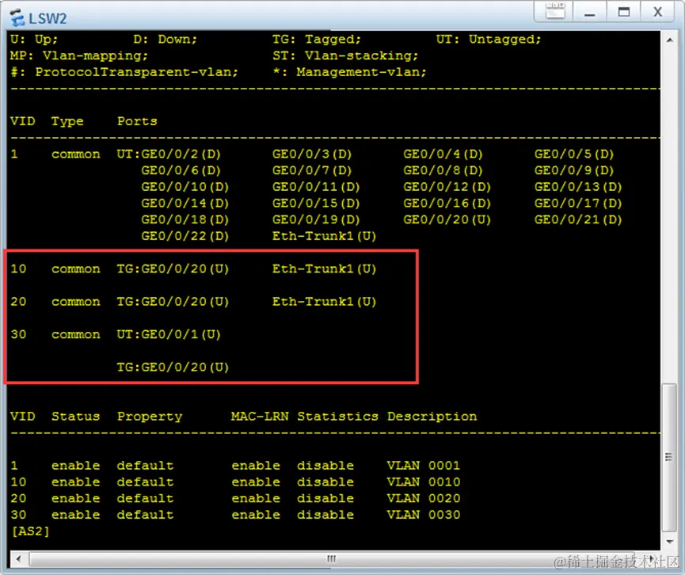Click the 'VLAN 0001' description
Viewport: 685px width, 575px height.
[x=424, y=466]
